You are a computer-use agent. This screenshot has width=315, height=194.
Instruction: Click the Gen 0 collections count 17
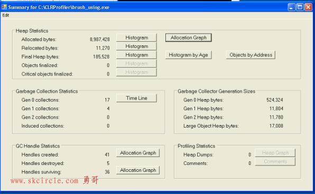click(107, 100)
